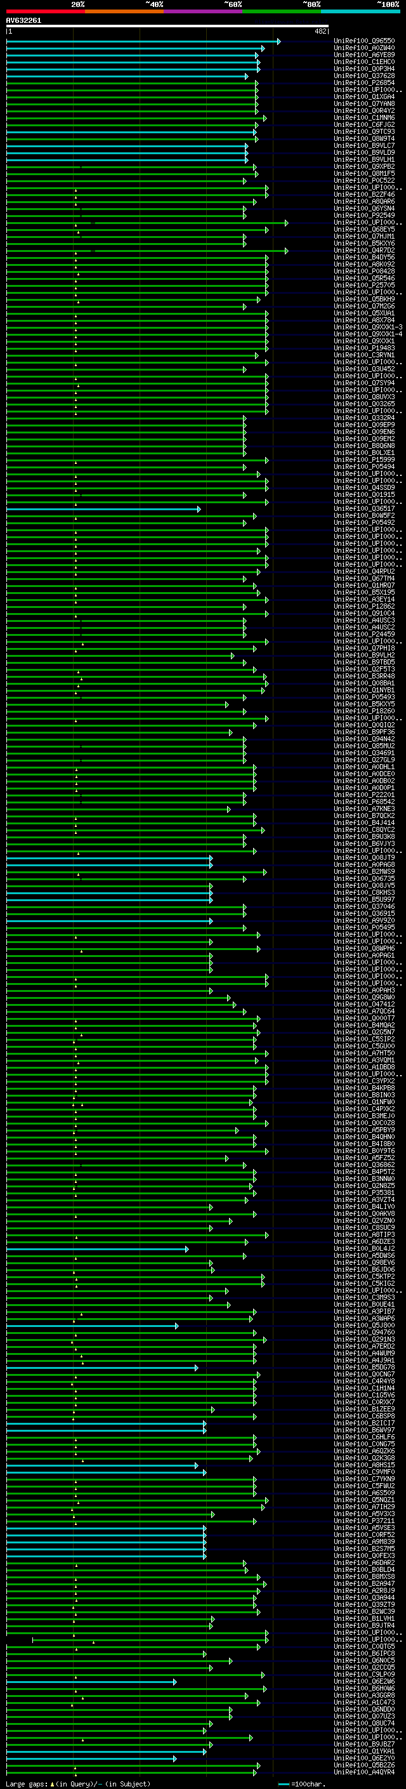Viewport: 406px width, 1789px height.
Task: Click the cyan alignment bar for UniRef100_Q36517
Action: click(x=103, y=508)
